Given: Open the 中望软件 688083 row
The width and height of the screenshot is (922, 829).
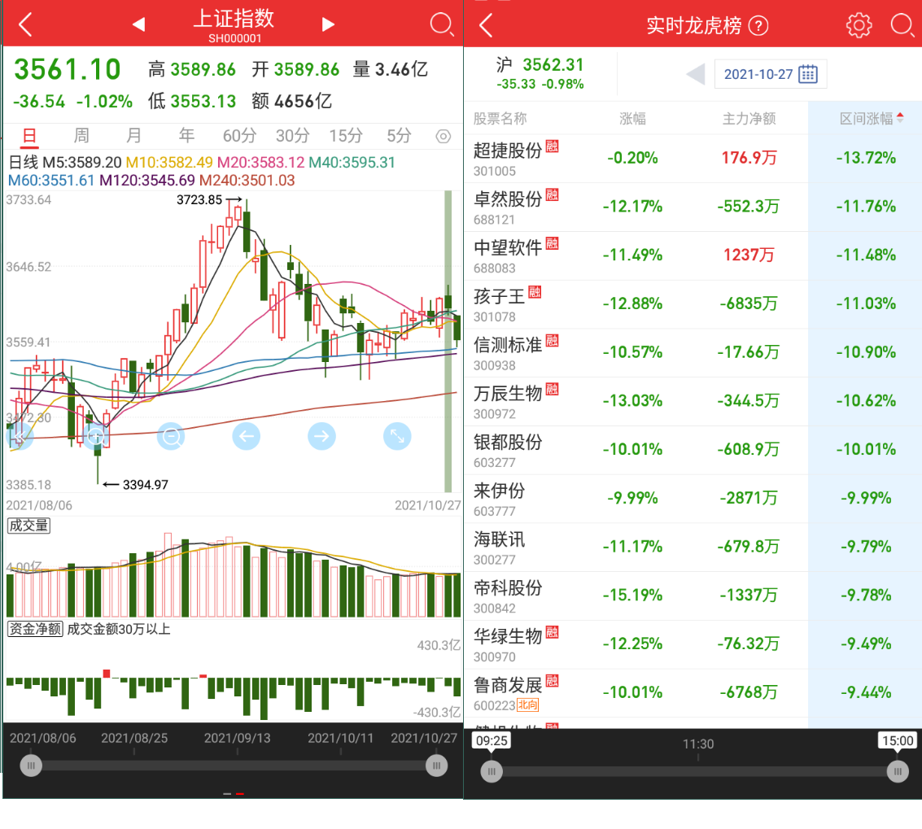Looking at the screenshot, I should click(693, 256).
